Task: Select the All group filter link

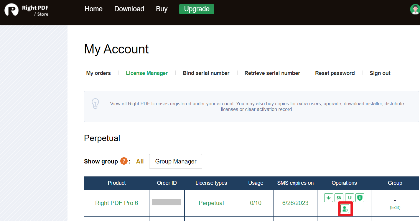Action: click(x=140, y=161)
